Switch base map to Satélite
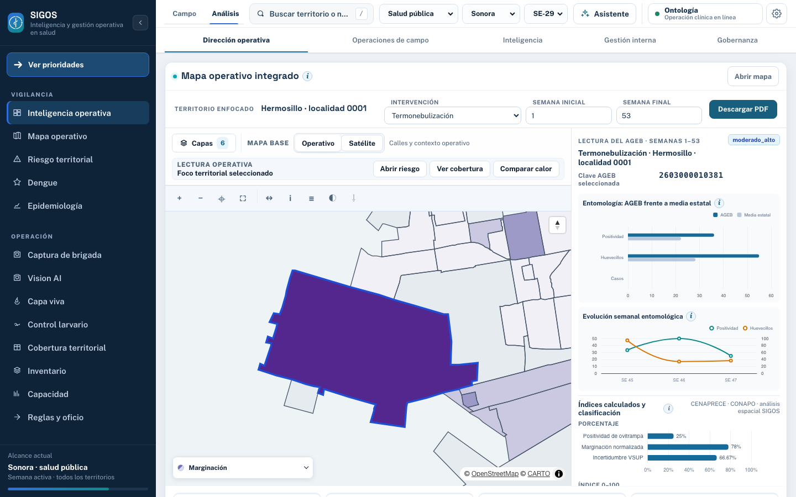796x497 pixels. 362,143
